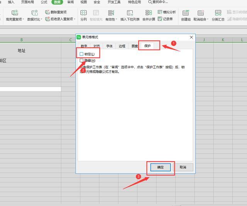
Task: Click the search command magnifier icon
Action: point(150,2)
